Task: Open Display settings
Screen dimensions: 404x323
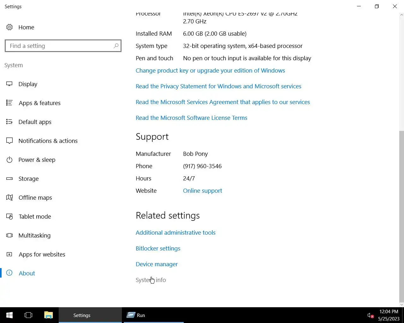Action: click(28, 84)
